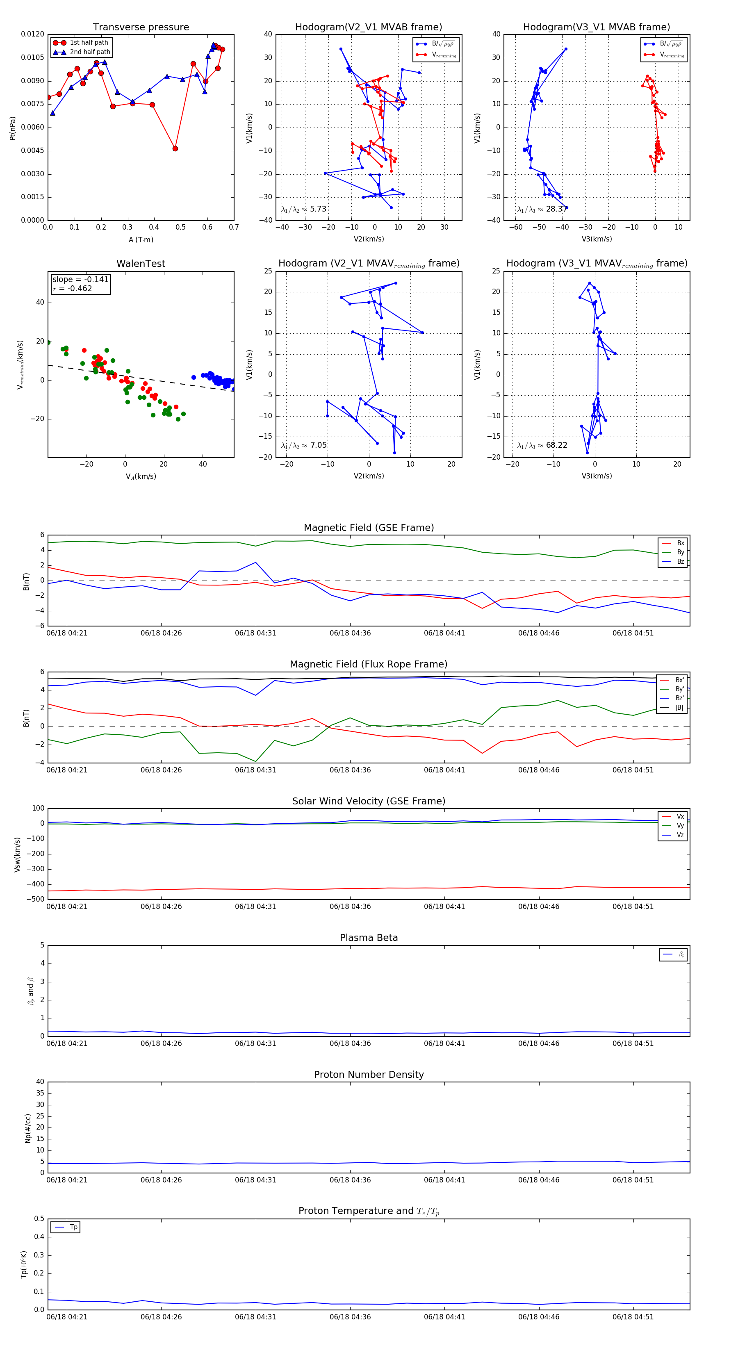
Task: Click the '0.0120' tick on Transverse pressure axis
Action: [32, 34]
